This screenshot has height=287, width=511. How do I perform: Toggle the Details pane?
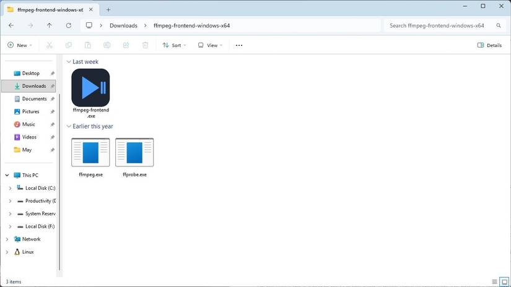click(489, 45)
